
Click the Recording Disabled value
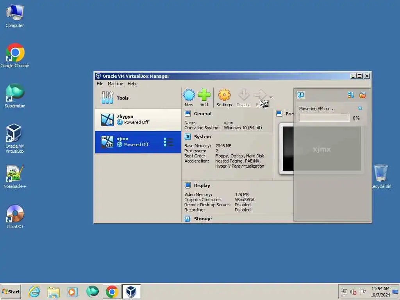coord(243,210)
